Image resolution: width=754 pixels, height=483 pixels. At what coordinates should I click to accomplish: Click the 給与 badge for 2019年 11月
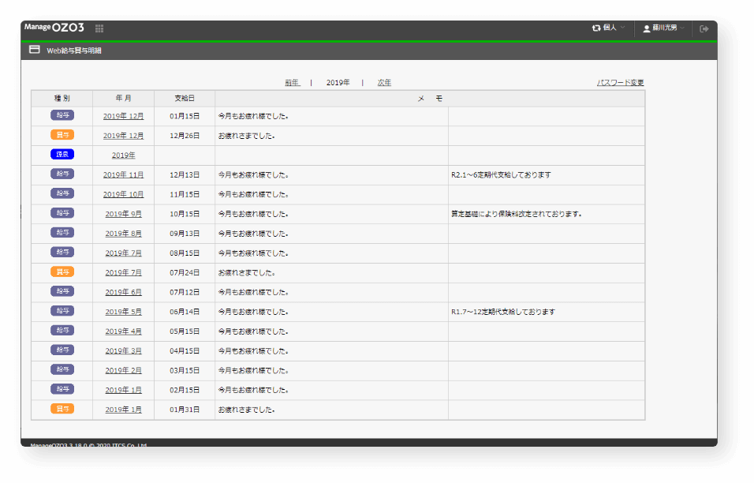(x=62, y=174)
